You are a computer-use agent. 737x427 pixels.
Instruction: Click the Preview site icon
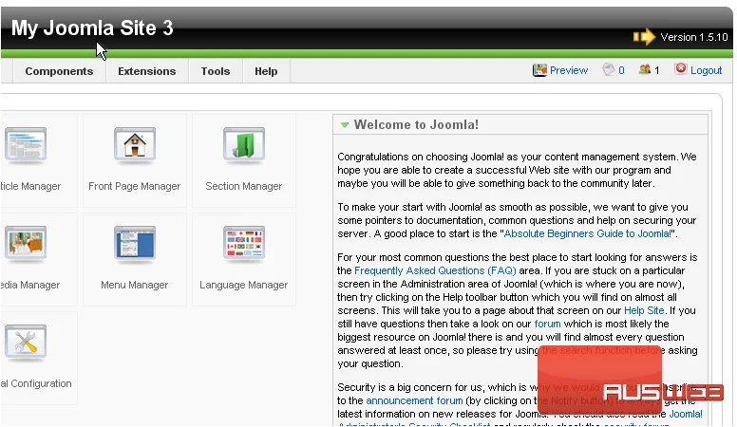click(539, 70)
